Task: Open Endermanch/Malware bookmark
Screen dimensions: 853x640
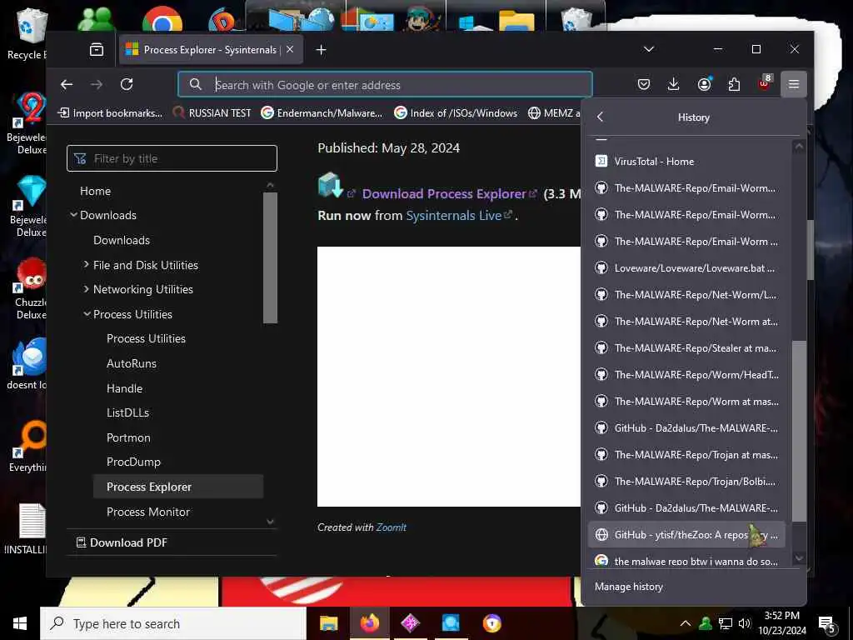Action: tap(322, 113)
